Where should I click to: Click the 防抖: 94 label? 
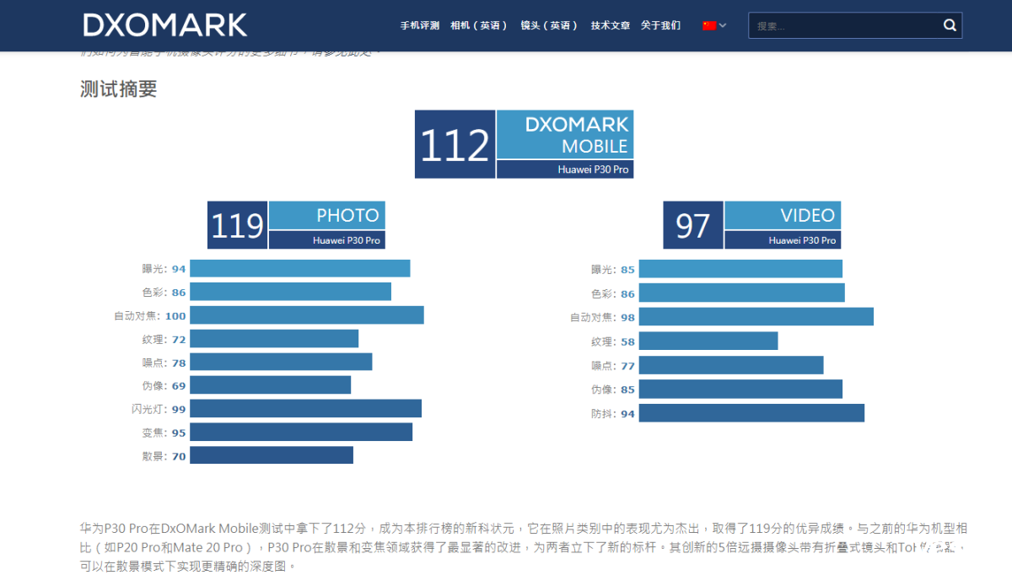pos(613,414)
